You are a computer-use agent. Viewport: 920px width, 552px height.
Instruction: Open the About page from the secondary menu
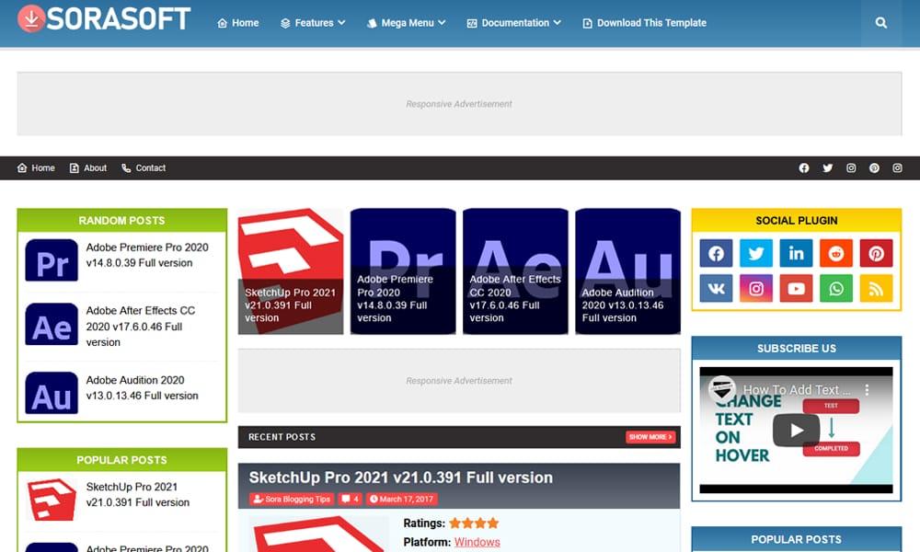click(x=87, y=167)
